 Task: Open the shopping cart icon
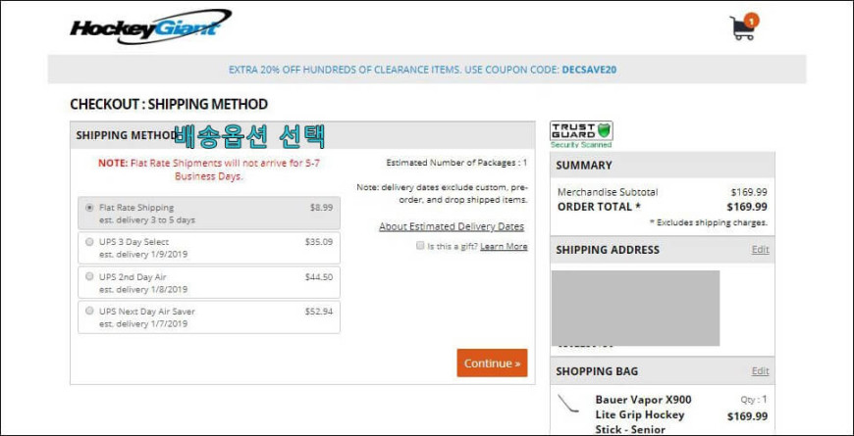pos(743,27)
